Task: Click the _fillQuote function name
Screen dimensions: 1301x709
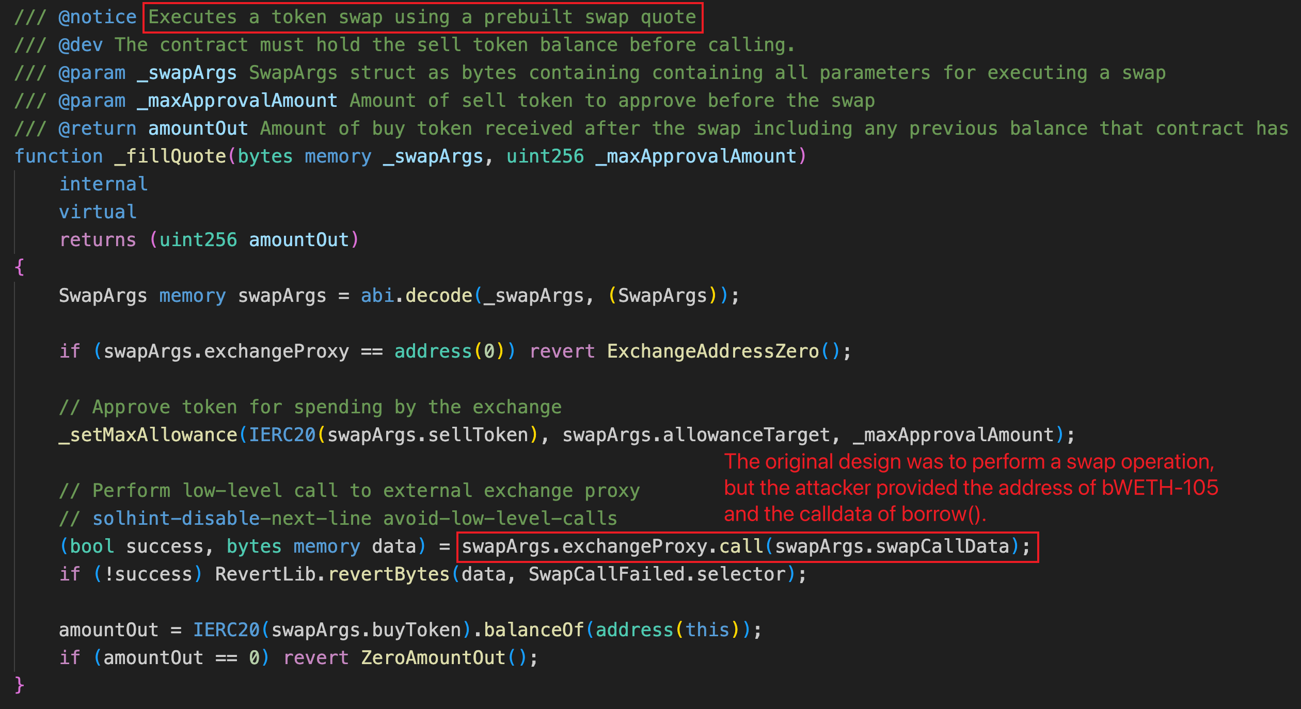Action: [x=170, y=156]
